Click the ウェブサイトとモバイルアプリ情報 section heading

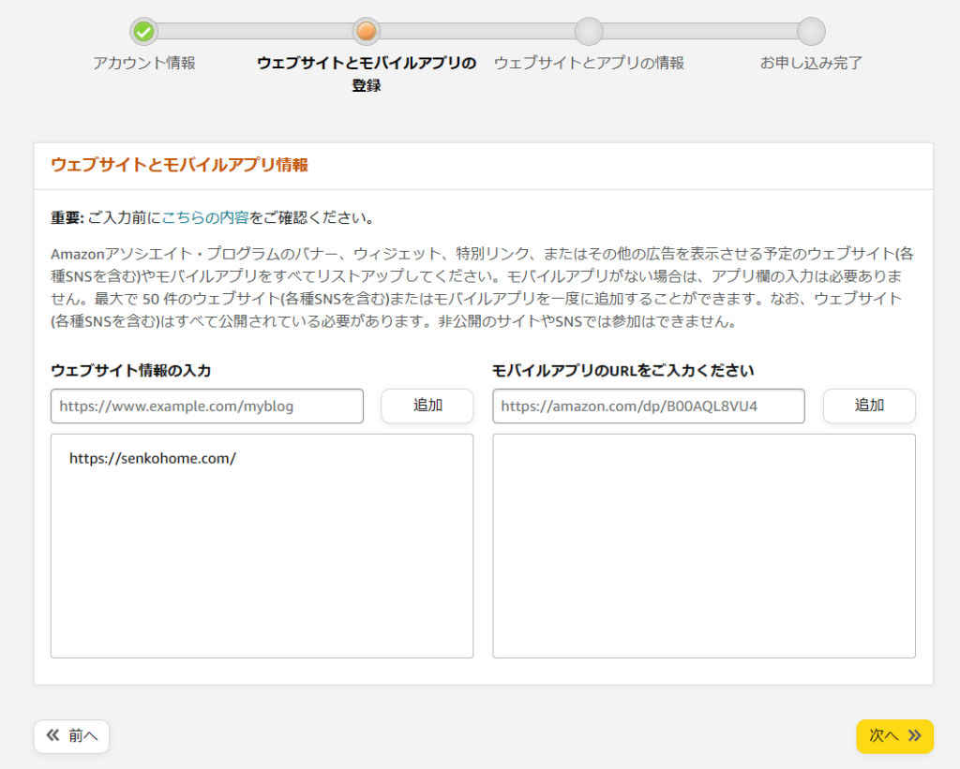179,166
